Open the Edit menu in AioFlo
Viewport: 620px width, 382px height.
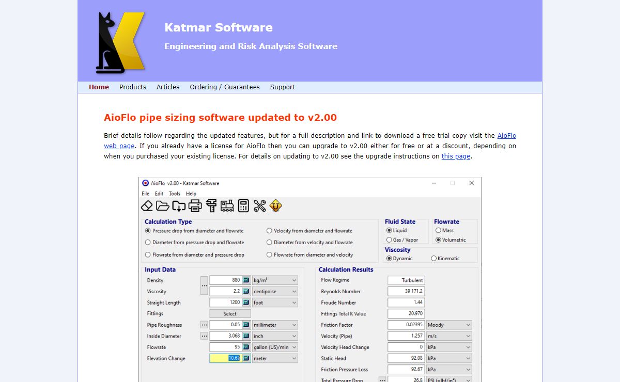click(159, 194)
